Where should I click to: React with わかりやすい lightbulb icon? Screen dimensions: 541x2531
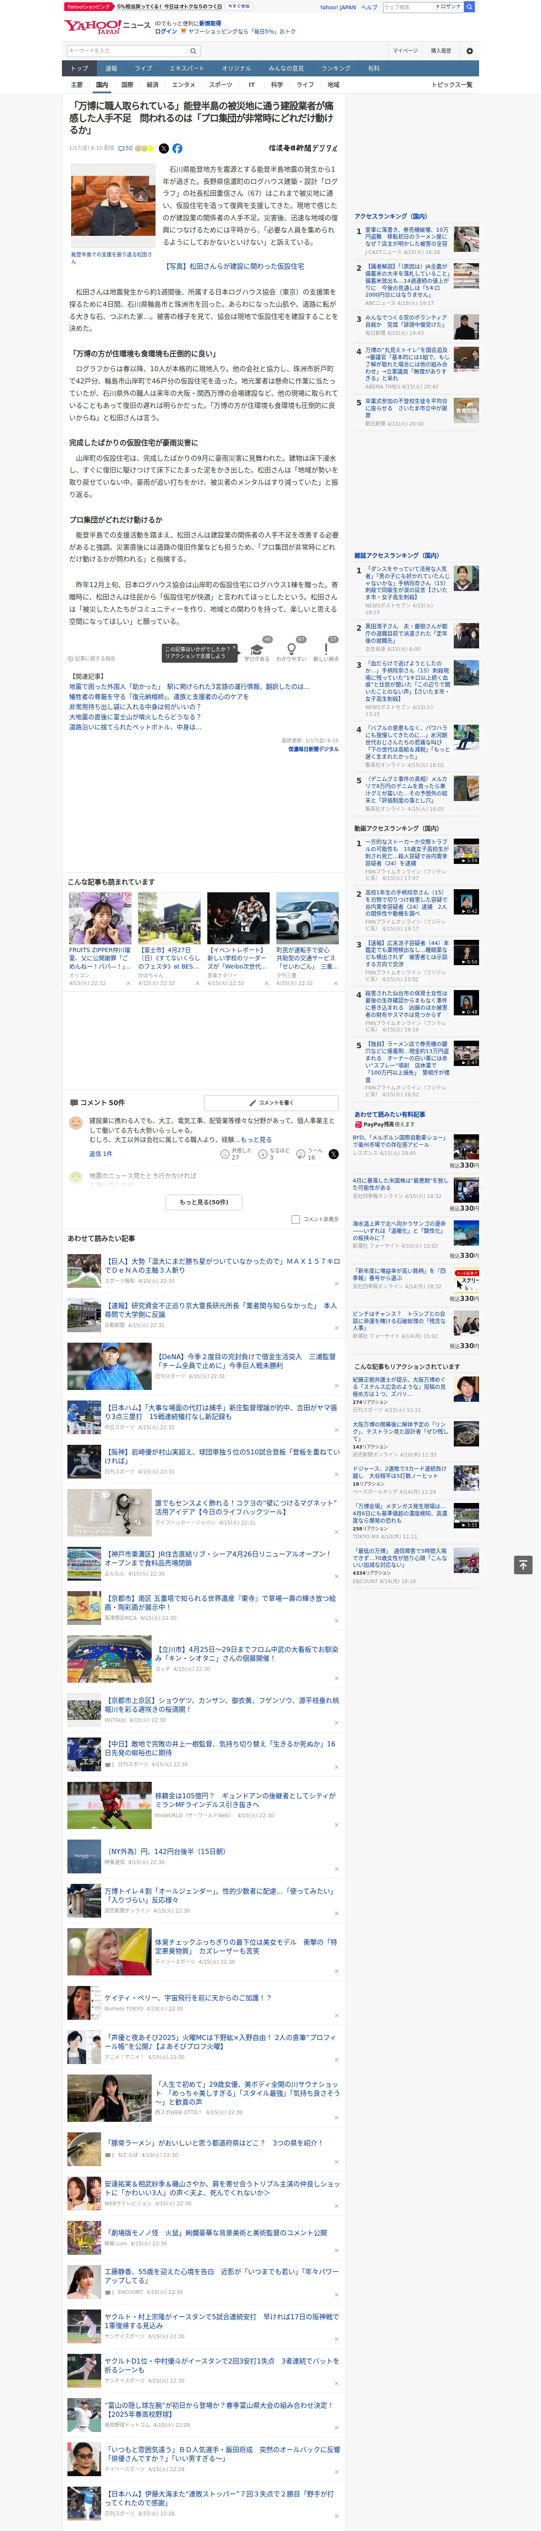[291, 650]
